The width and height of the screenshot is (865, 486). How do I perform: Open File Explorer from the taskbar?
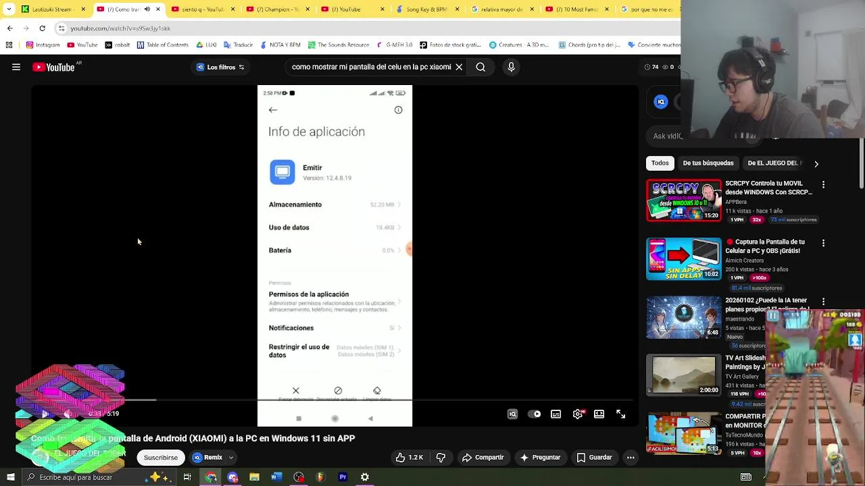pos(254,477)
